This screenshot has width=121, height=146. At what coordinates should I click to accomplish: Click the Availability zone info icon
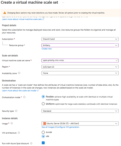click(19, 73)
